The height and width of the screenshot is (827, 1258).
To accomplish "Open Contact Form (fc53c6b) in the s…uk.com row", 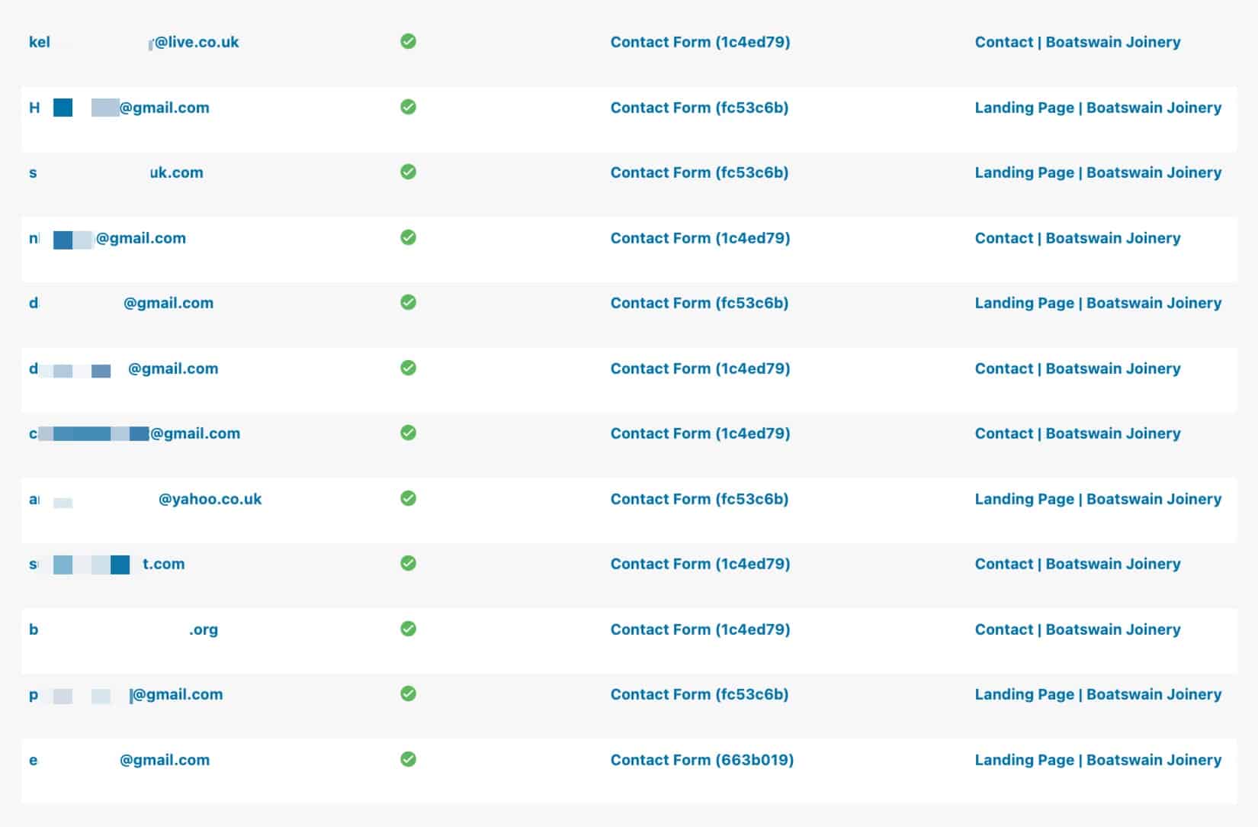I will (699, 172).
